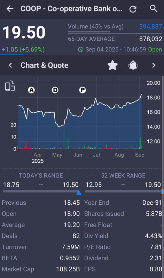Viewport: 164px width, 278px height.
Task: Tap the volume value 394,837
Action: (x=151, y=27)
